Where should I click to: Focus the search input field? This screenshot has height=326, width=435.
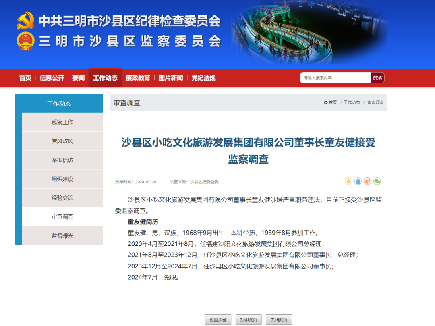pyautogui.click(x=335, y=78)
